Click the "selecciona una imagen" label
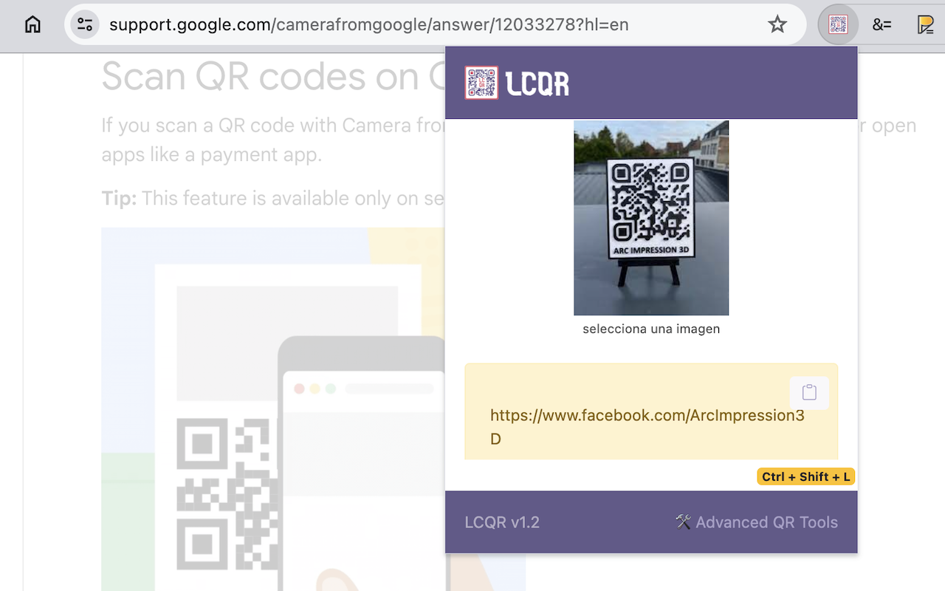 pyautogui.click(x=650, y=329)
